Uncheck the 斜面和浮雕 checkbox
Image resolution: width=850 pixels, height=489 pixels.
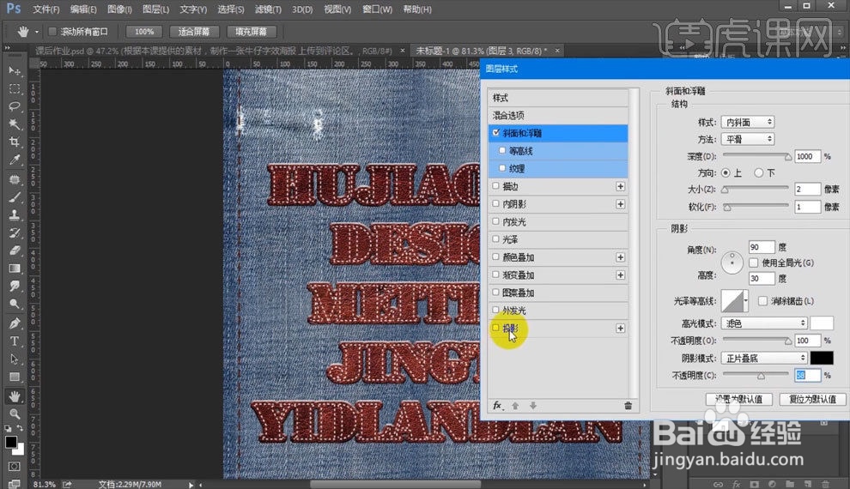pyautogui.click(x=495, y=133)
